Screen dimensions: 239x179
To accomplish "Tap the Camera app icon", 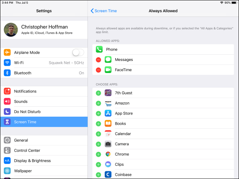I will coord(108,144).
